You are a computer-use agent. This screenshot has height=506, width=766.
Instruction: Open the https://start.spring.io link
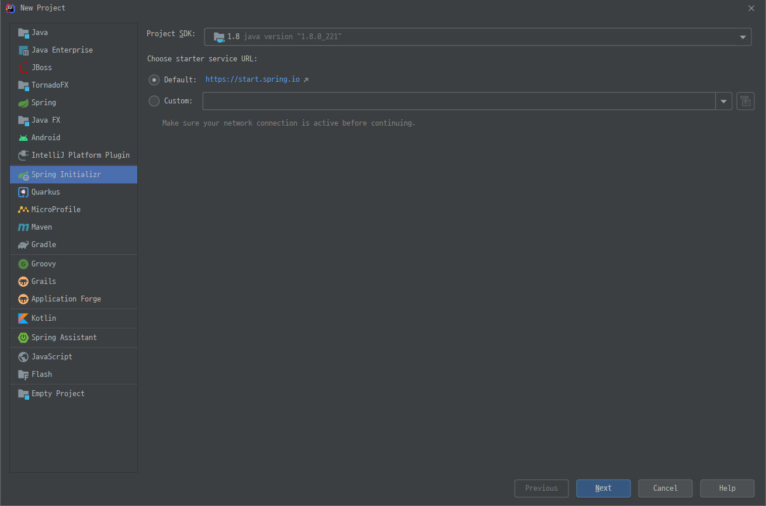(252, 79)
